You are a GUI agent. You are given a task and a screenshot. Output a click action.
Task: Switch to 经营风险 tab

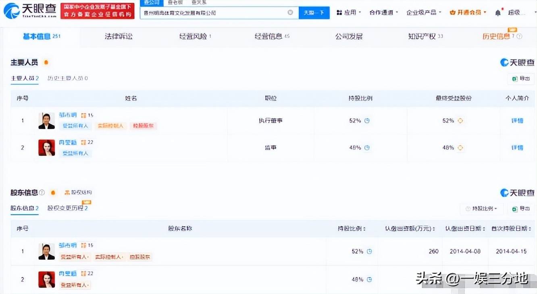(x=195, y=37)
